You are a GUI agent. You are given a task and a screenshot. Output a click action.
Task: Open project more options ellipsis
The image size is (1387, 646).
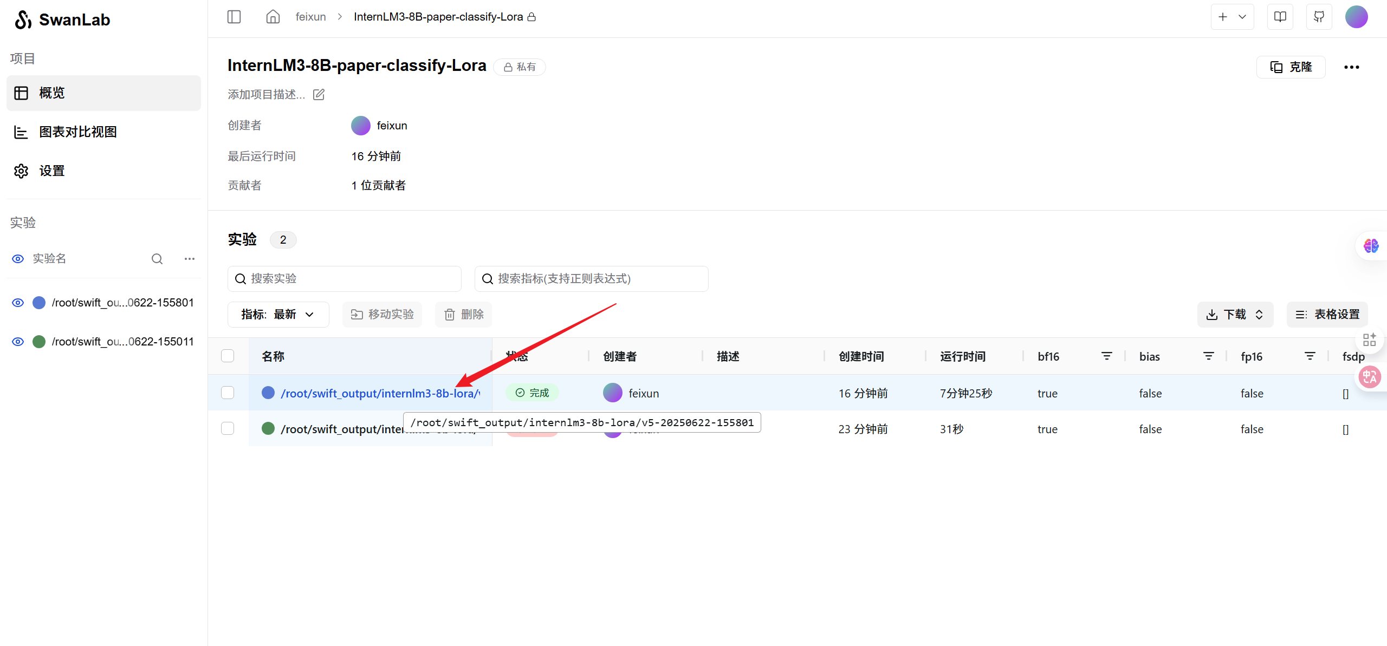pos(1352,67)
